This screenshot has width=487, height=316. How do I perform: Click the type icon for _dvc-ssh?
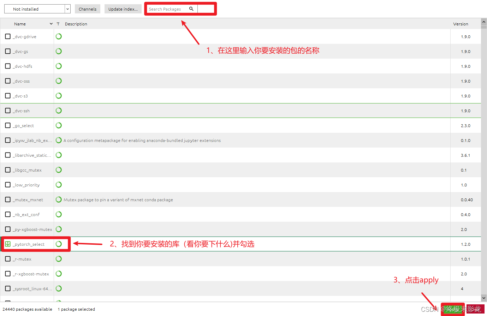pos(59,111)
